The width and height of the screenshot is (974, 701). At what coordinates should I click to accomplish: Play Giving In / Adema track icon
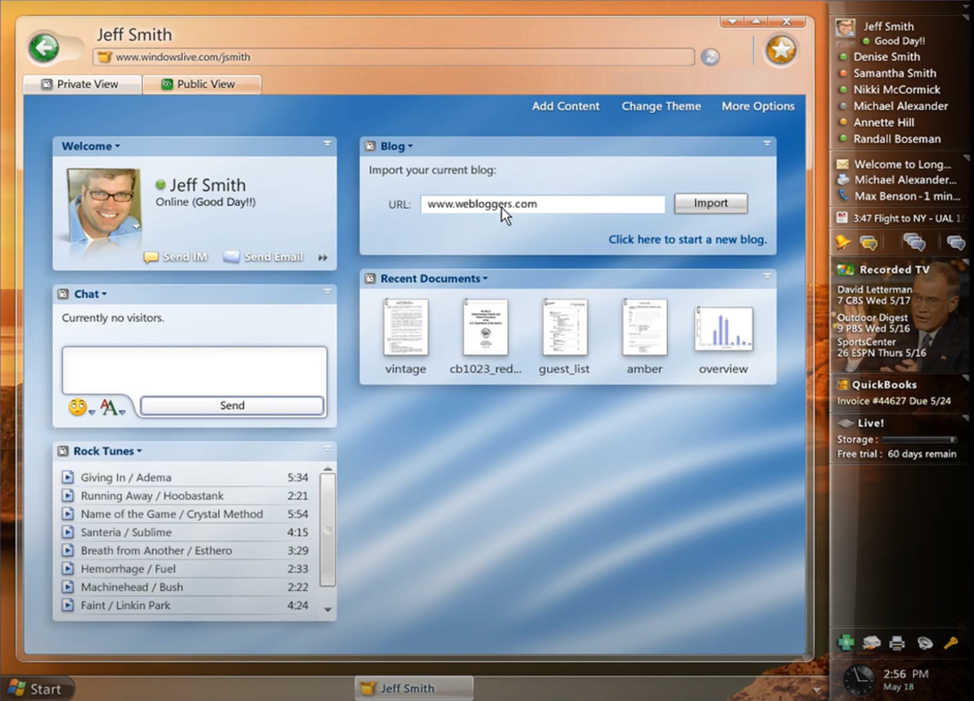(67, 477)
